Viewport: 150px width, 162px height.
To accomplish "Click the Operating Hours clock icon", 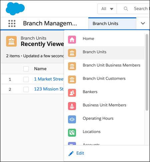I will click(x=72, y=119).
